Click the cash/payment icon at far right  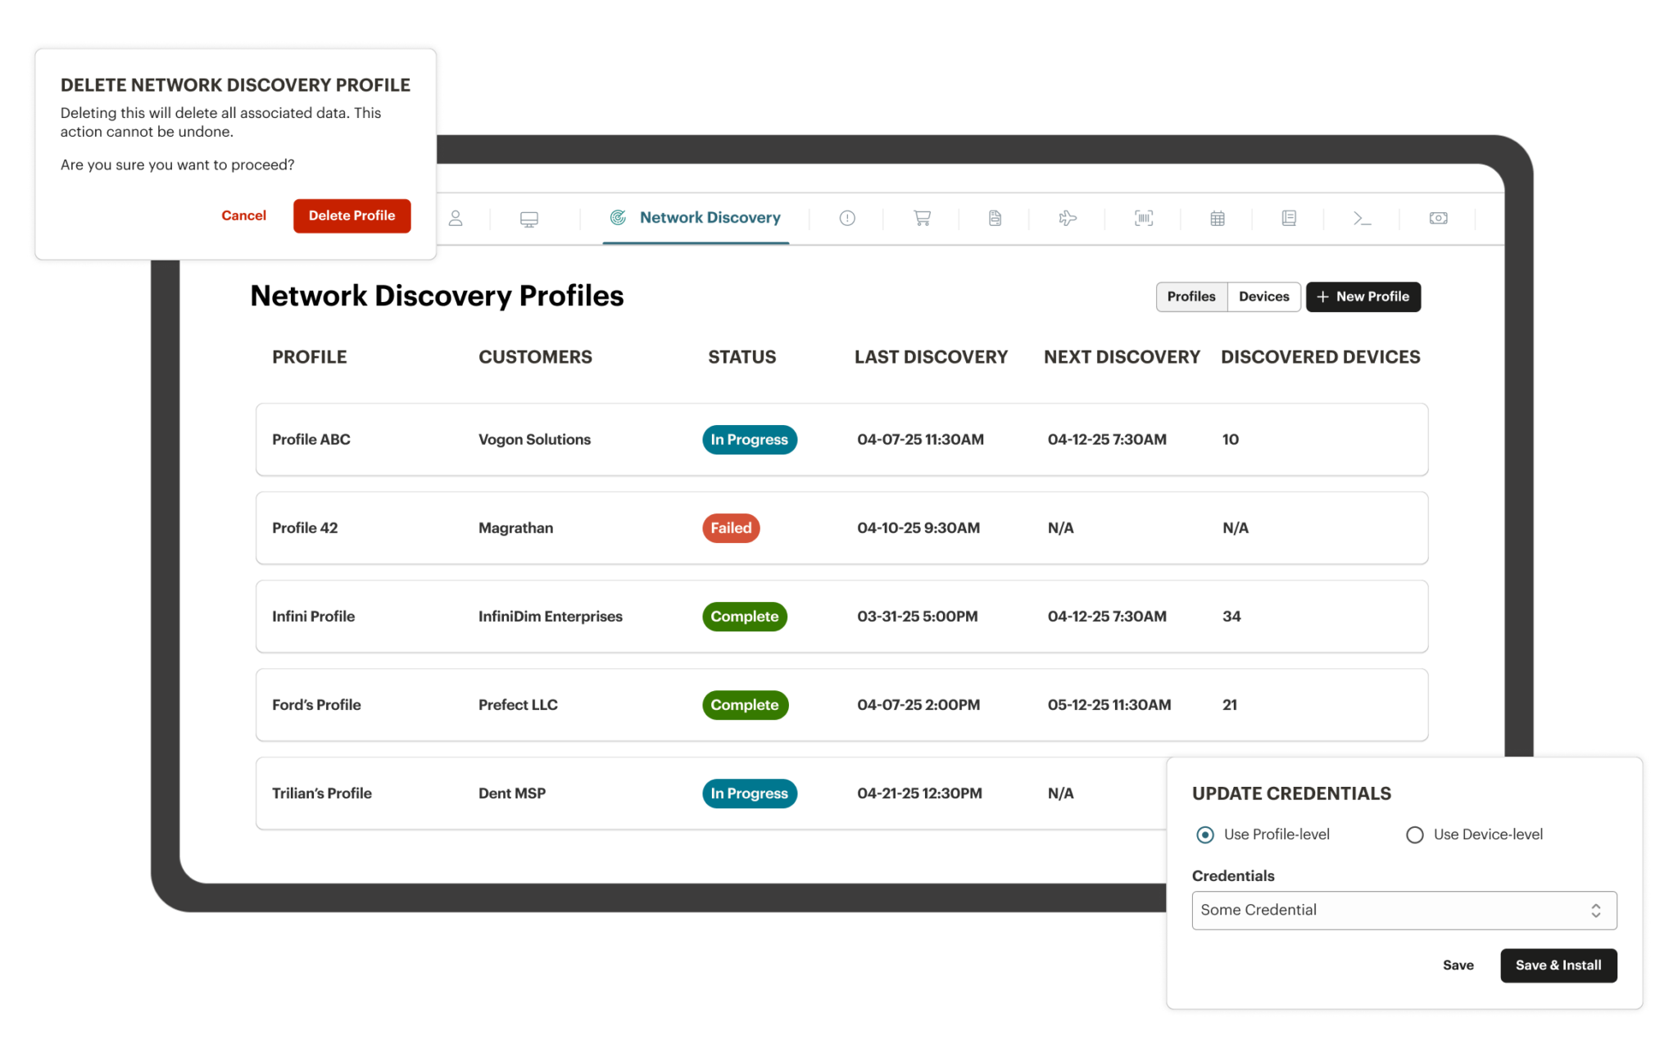tap(1439, 219)
